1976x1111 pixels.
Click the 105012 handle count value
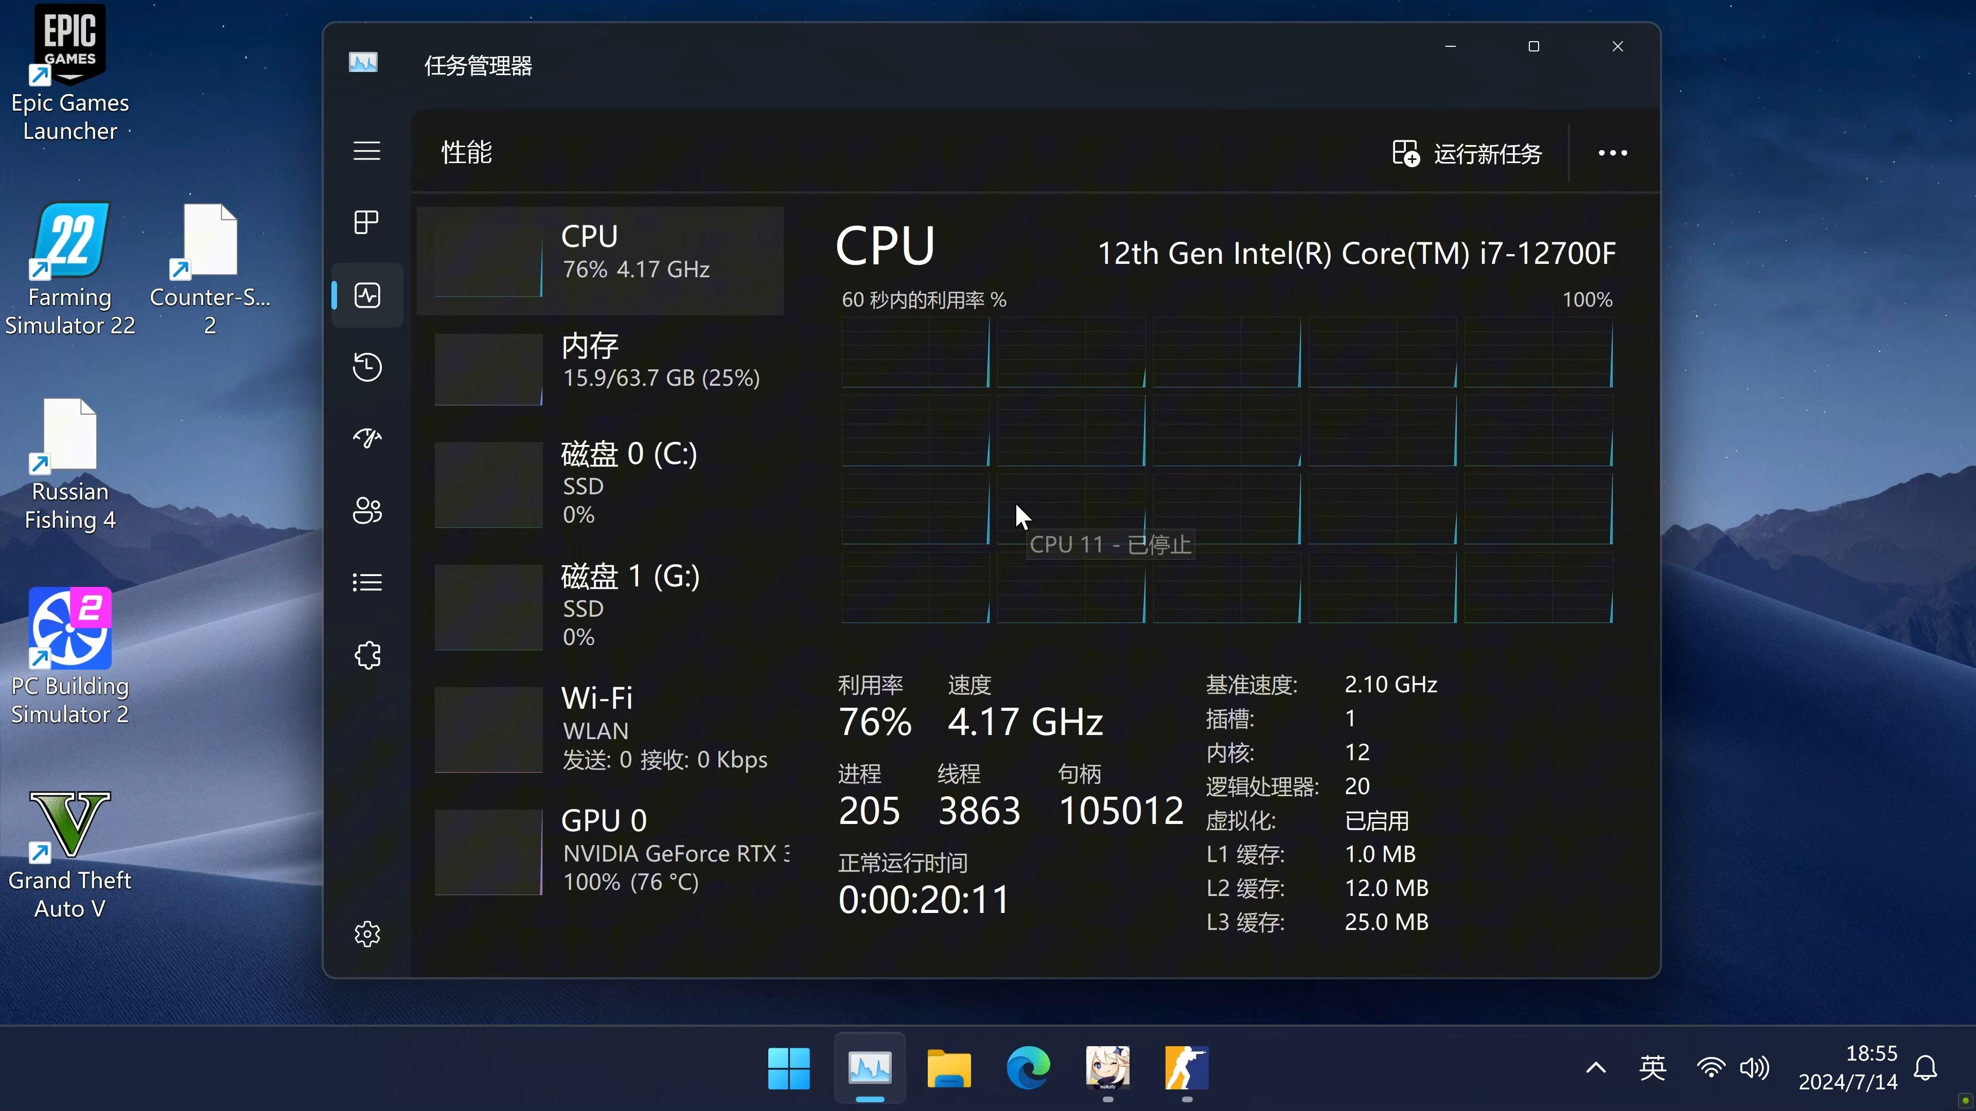[1121, 811]
